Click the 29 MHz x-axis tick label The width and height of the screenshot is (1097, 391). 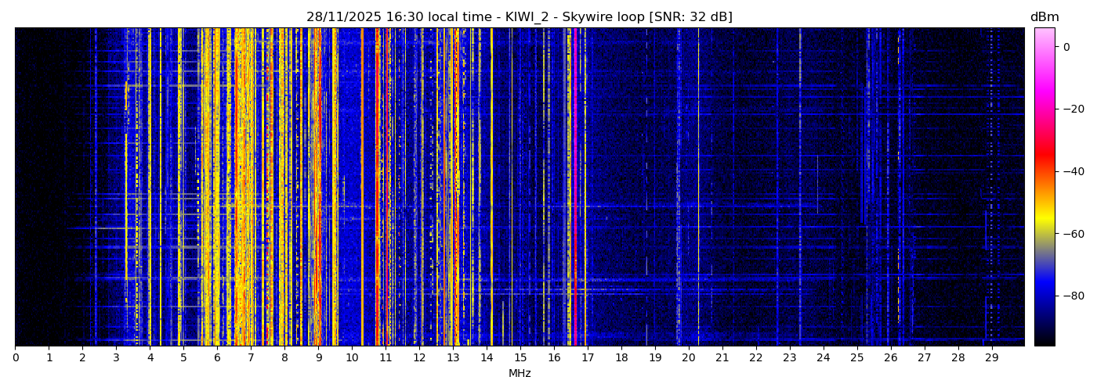(x=991, y=357)
